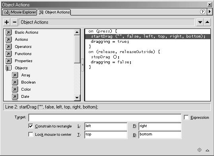Image resolution: width=214 pixels, height=156 pixels.
Task: Switch to the Object Actions tab
Action: 54,12
